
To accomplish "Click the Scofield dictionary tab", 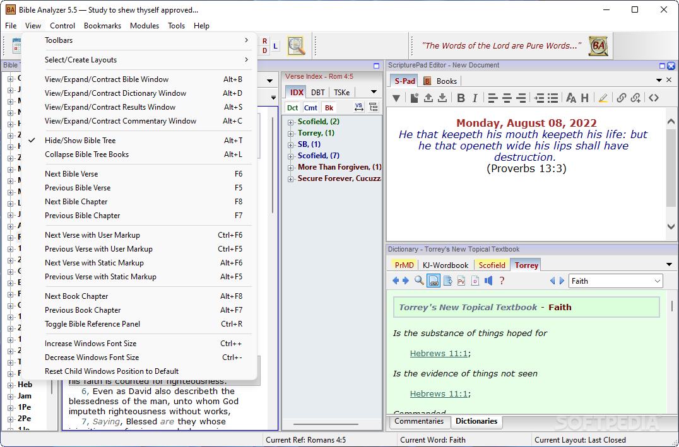I will coord(492,265).
